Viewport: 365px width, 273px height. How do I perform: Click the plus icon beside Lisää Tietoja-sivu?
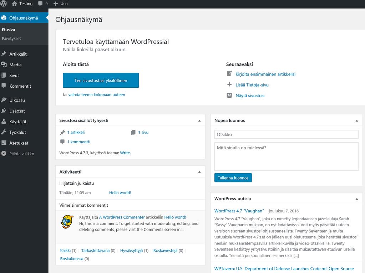tap(229, 84)
